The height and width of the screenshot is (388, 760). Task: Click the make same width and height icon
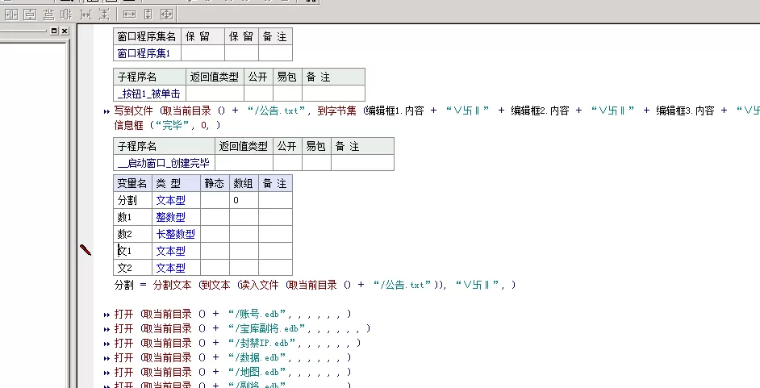(166, 15)
